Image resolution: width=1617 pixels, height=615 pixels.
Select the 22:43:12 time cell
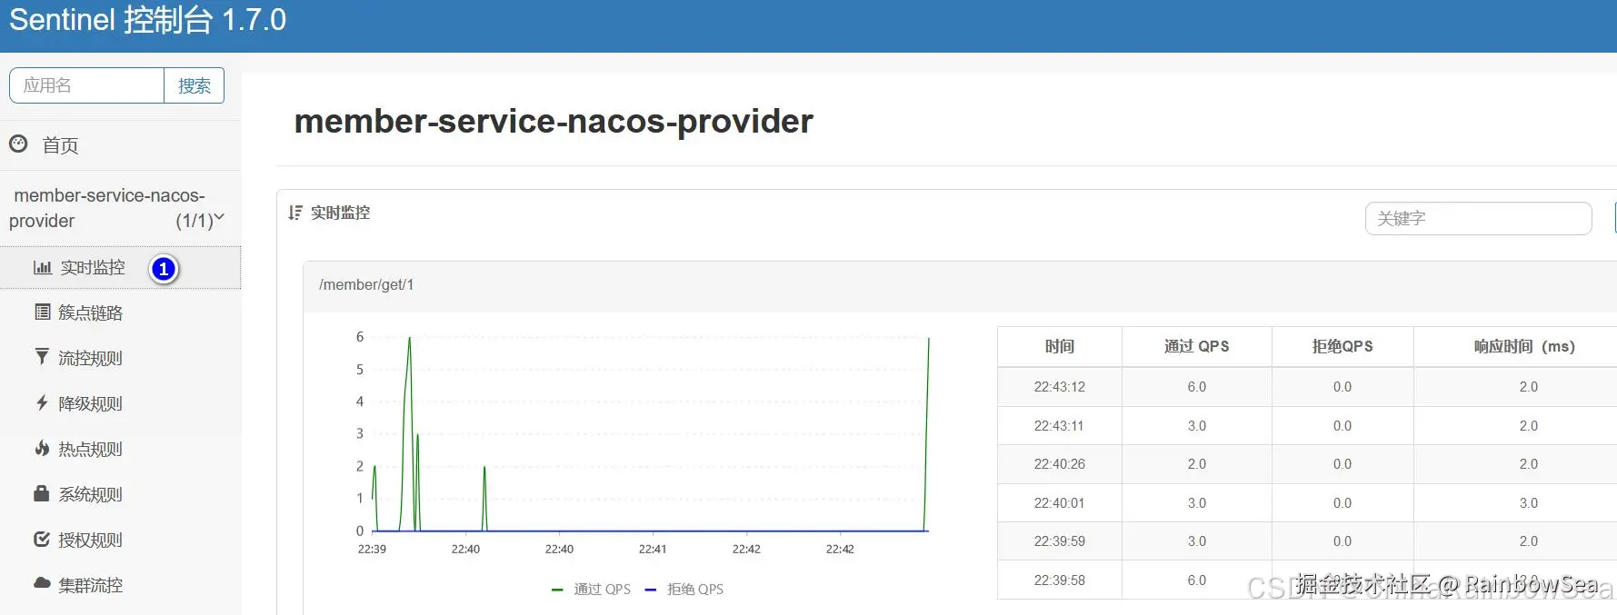click(1060, 387)
